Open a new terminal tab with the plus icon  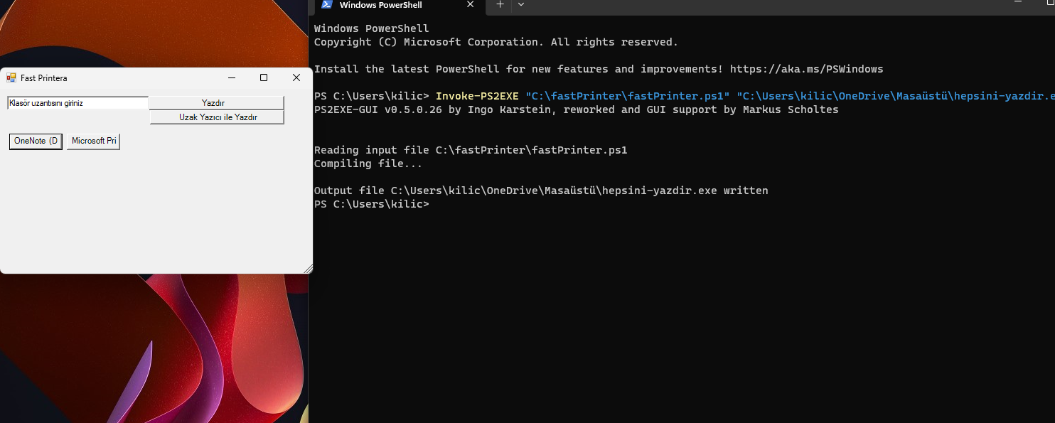[499, 6]
